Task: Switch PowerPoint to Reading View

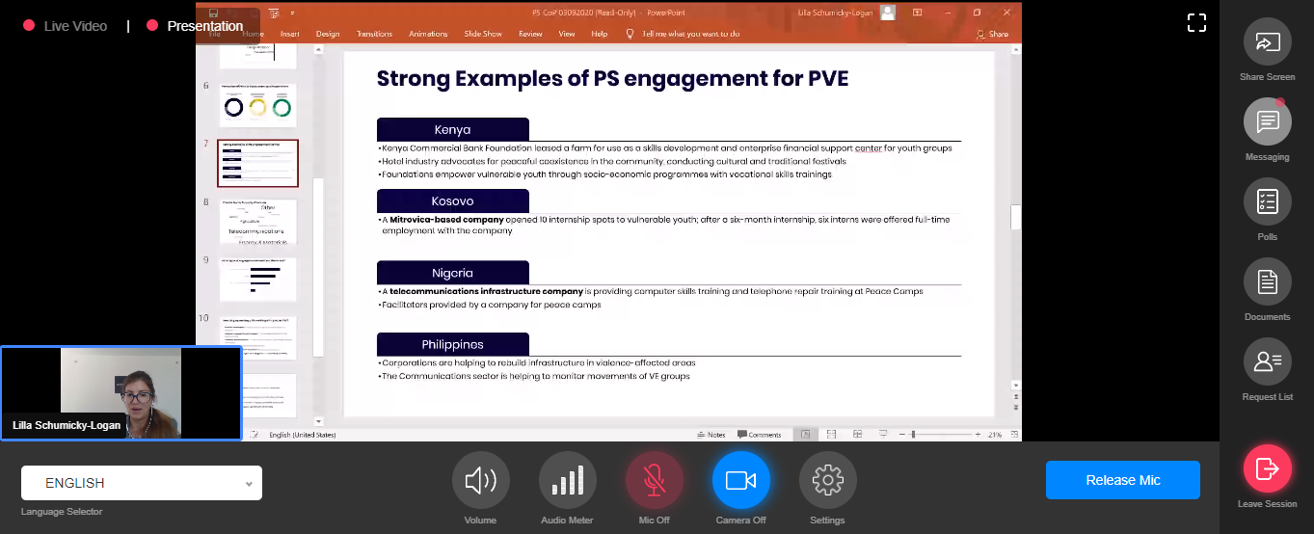Action: 857,435
